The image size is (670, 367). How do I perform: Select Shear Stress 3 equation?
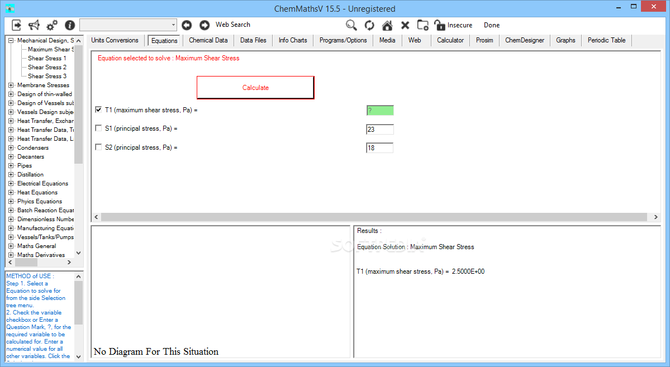click(47, 76)
